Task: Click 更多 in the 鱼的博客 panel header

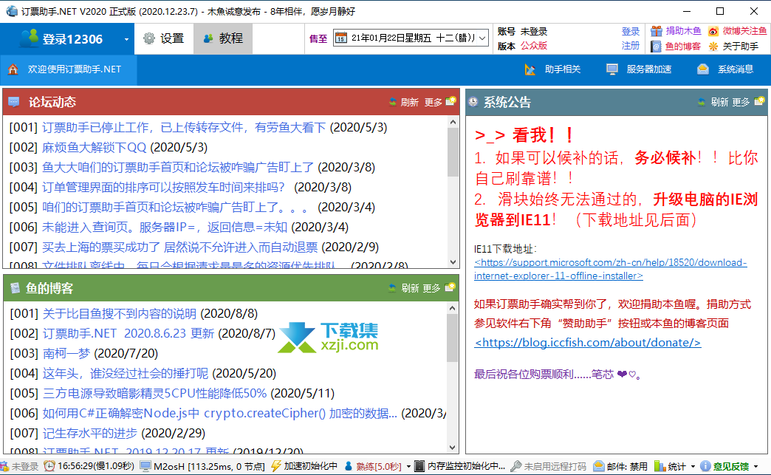Action: pyautogui.click(x=431, y=288)
